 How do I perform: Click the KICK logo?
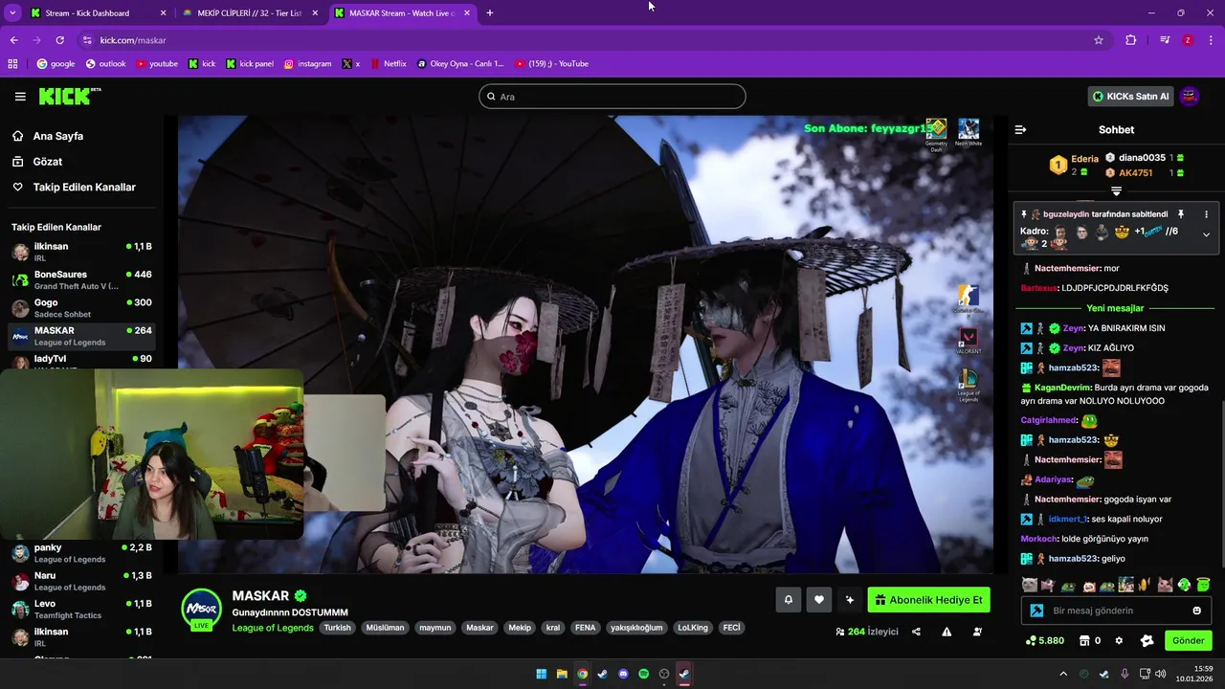click(70, 96)
